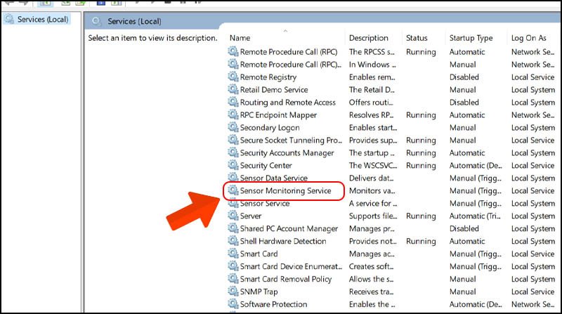Select the Retail Demo Service name
The height and width of the screenshot is (314, 562).
click(274, 90)
